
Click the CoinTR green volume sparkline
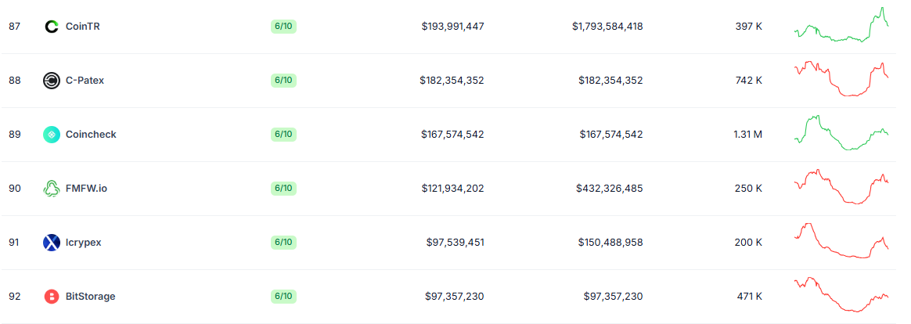tap(841, 24)
